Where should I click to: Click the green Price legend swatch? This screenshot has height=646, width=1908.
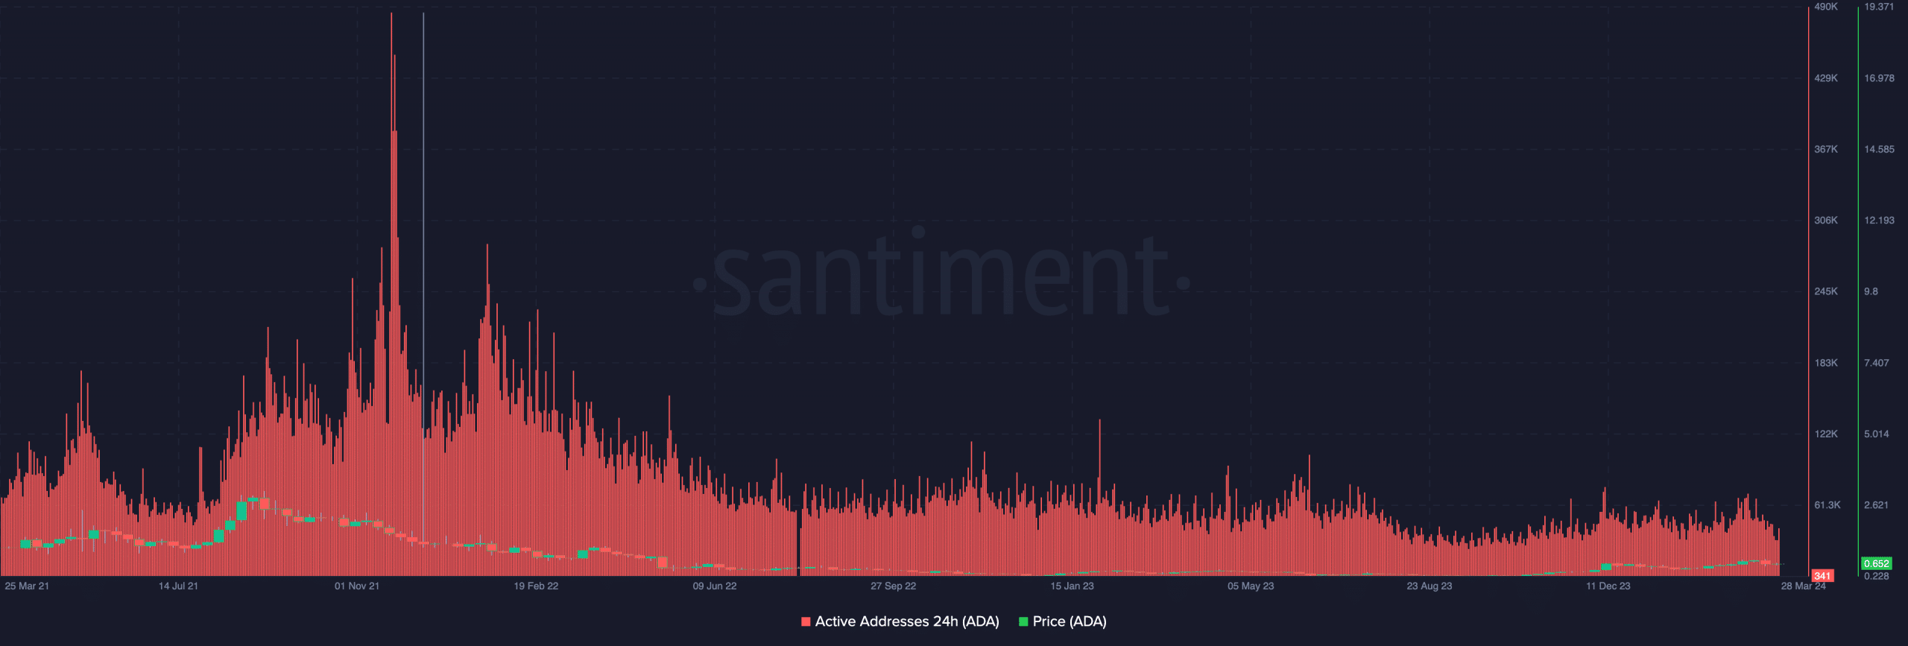click(1023, 621)
